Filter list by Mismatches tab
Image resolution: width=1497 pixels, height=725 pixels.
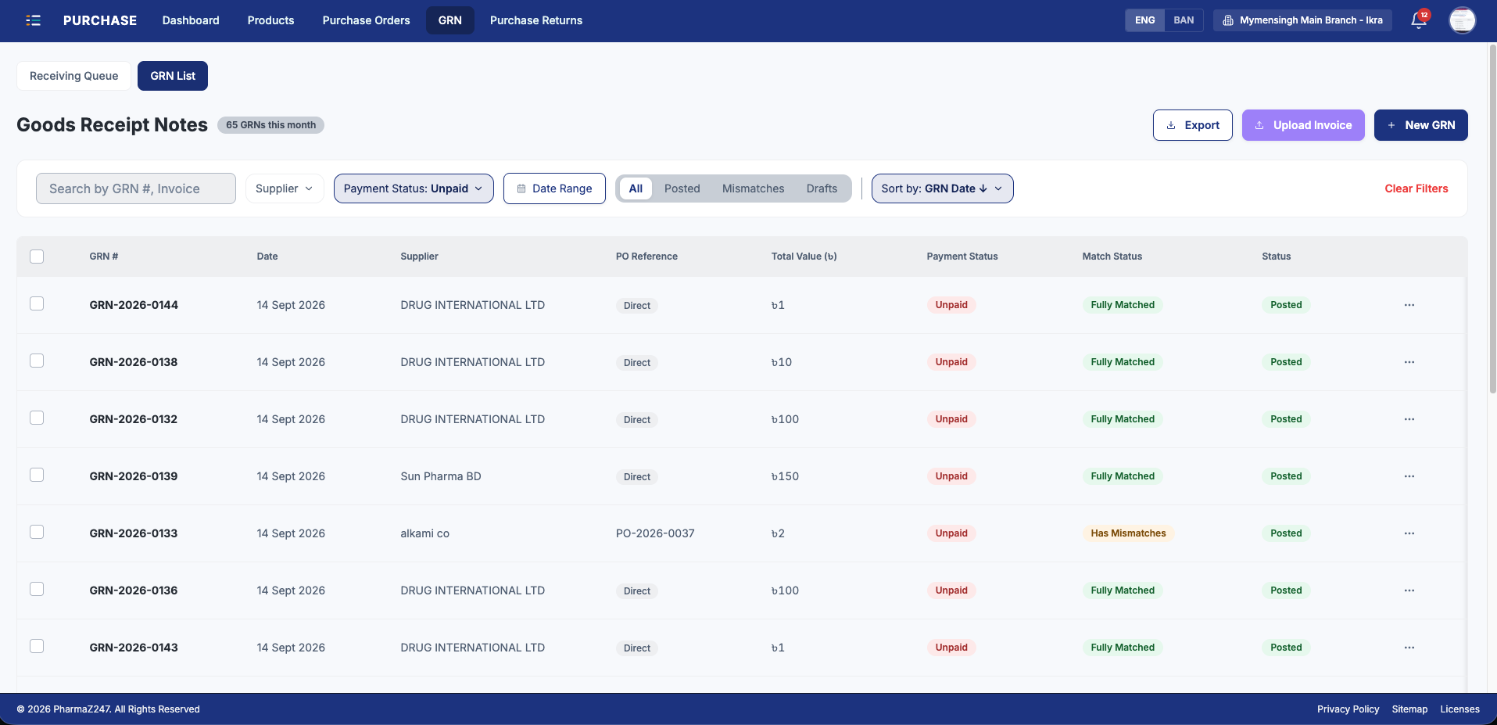pos(753,188)
